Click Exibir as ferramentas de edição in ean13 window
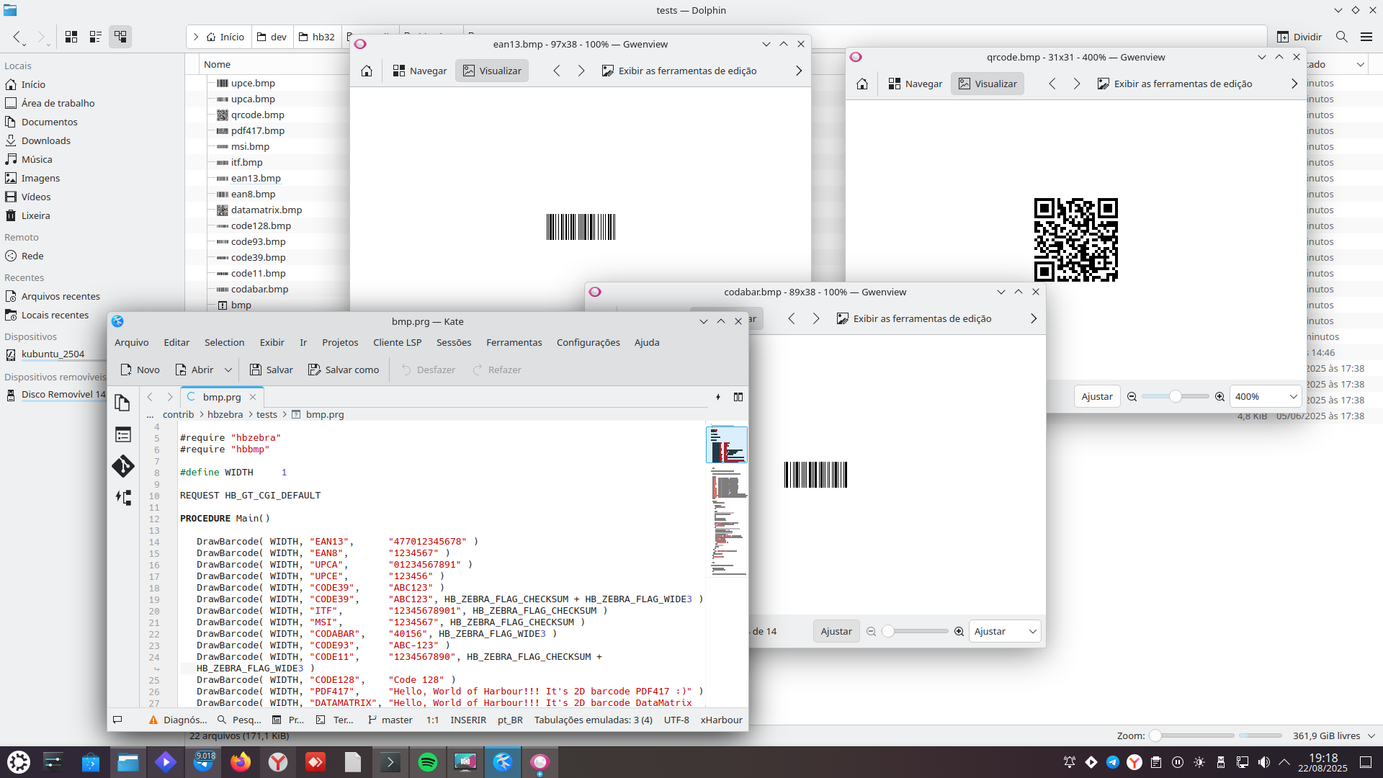 (x=679, y=71)
